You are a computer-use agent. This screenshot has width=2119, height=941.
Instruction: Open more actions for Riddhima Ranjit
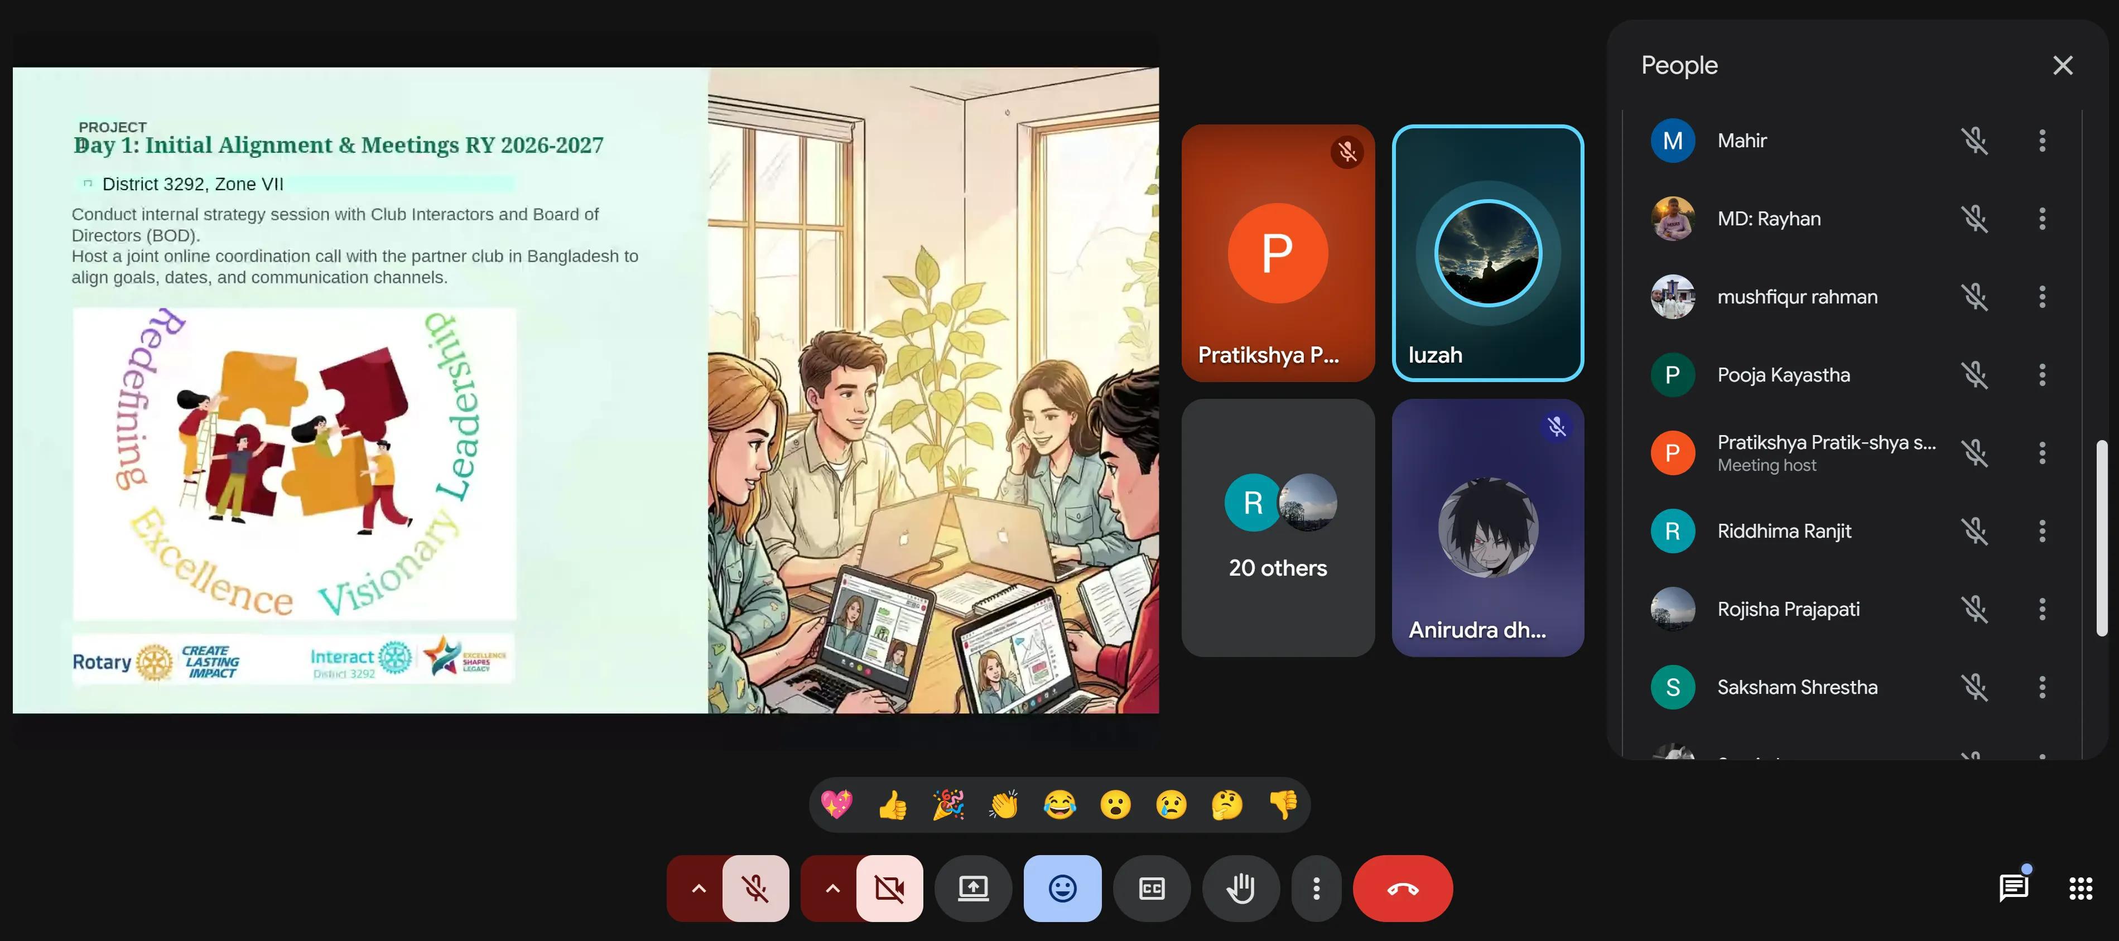(2041, 532)
